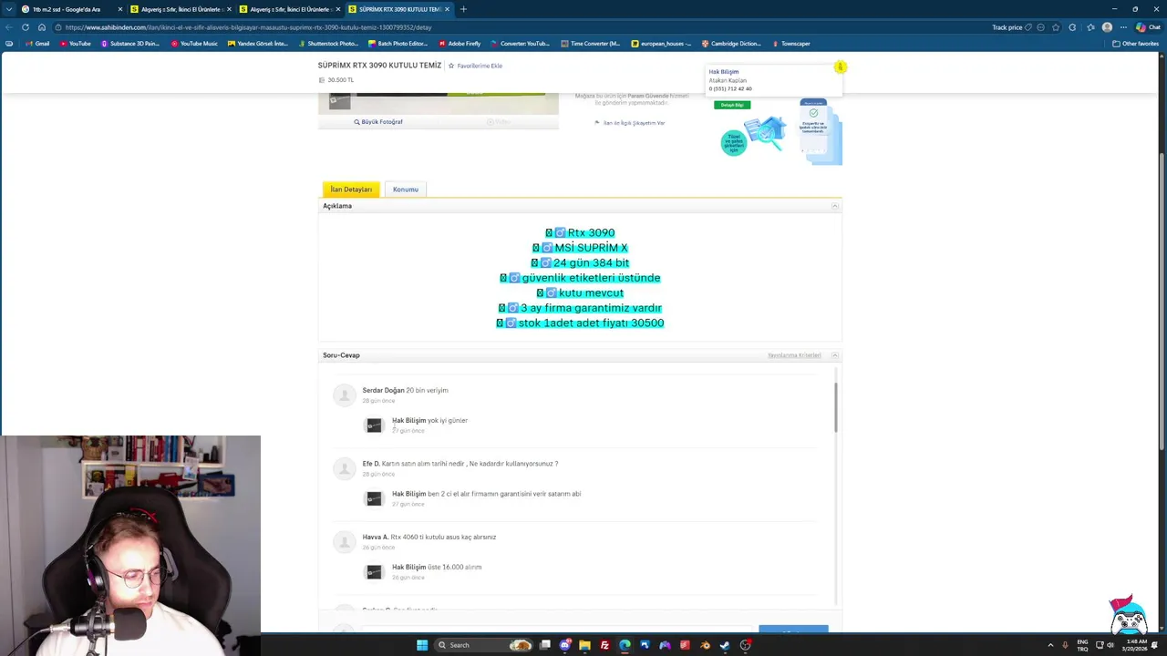This screenshot has width=1167, height=656.
Task: Switch to the Konumu tab
Action: (406, 190)
